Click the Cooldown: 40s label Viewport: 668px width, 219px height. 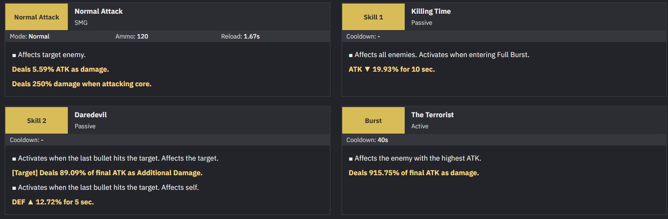[x=367, y=140]
